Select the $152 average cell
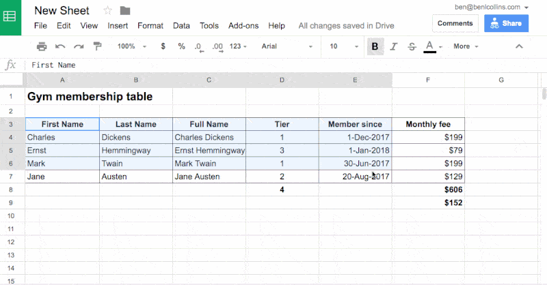The height and width of the screenshot is (285, 547). (428, 203)
